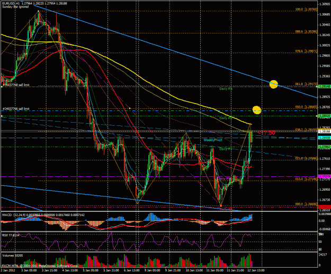
Task: Click the 24217 volume scale value
Action: coord(323,255)
